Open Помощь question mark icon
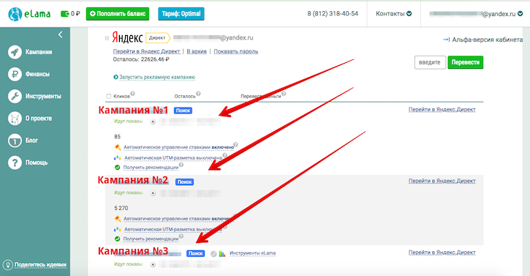The image size is (530, 276). click(15, 163)
